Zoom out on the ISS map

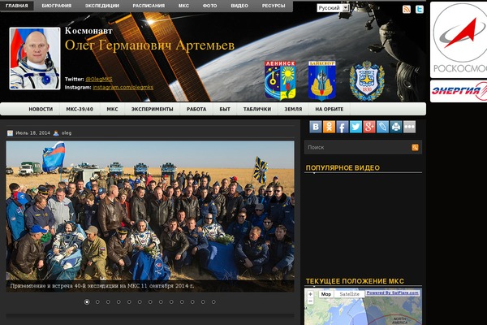tap(310, 301)
